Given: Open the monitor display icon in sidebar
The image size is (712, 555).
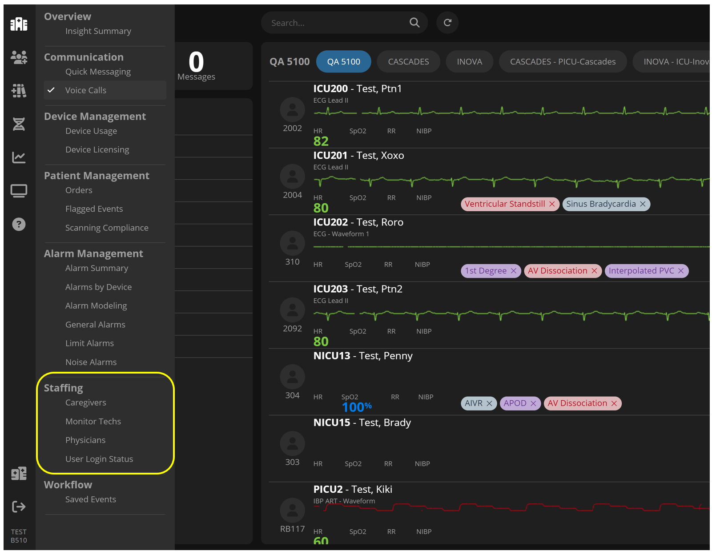Looking at the screenshot, I should pos(19,191).
